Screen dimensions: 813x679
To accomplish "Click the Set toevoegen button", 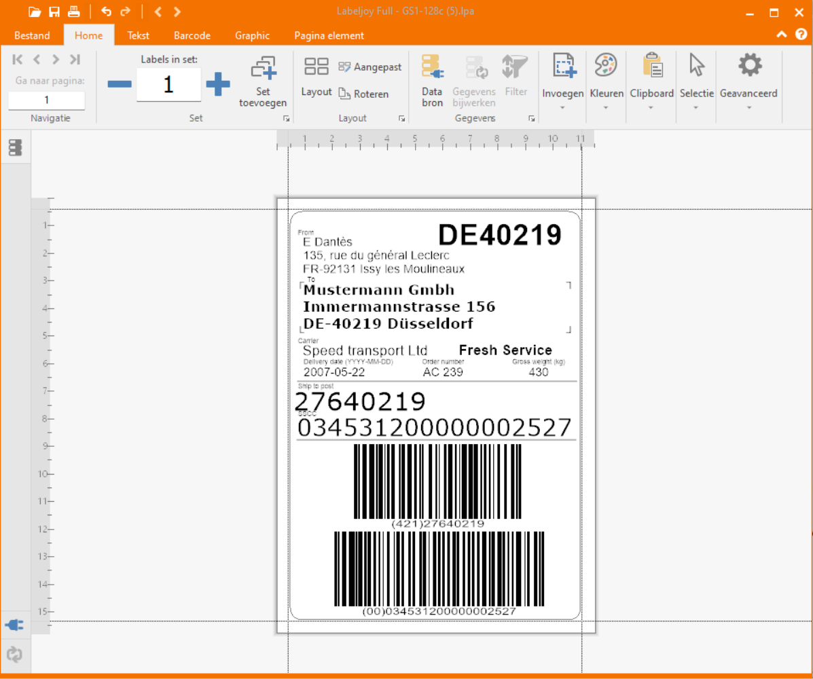I will click(263, 81).
